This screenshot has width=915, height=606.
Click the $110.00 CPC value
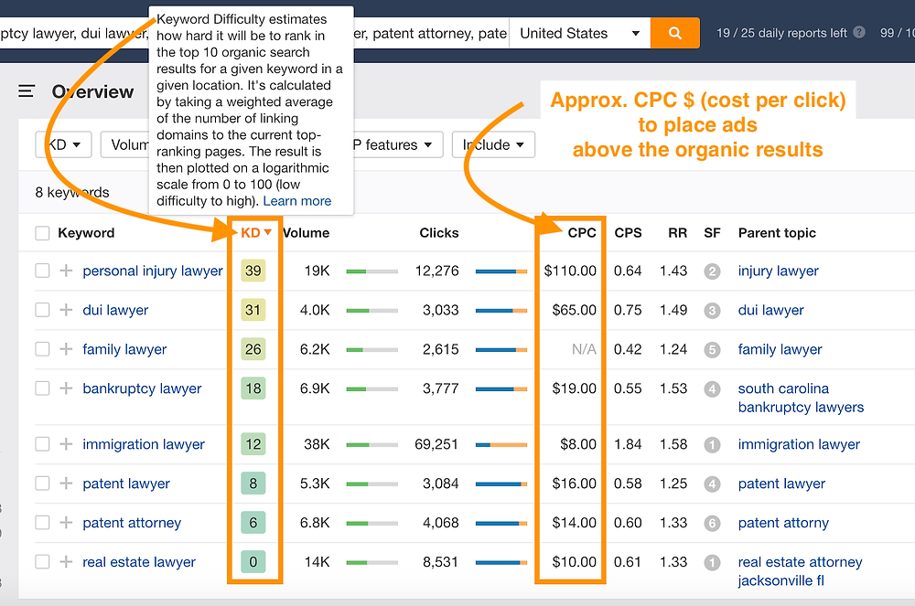coord(570,271)
